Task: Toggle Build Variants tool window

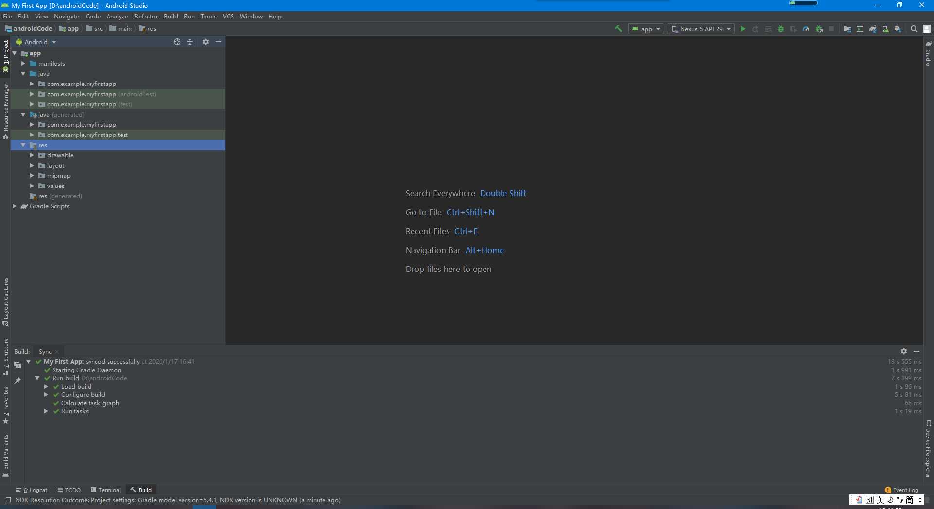Action: point(5,456)
